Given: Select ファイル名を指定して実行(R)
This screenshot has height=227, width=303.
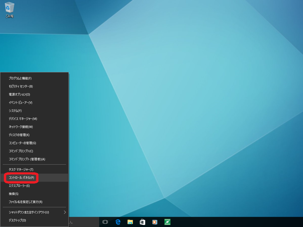Looking at the screenshot, I should tap(34, 202).
